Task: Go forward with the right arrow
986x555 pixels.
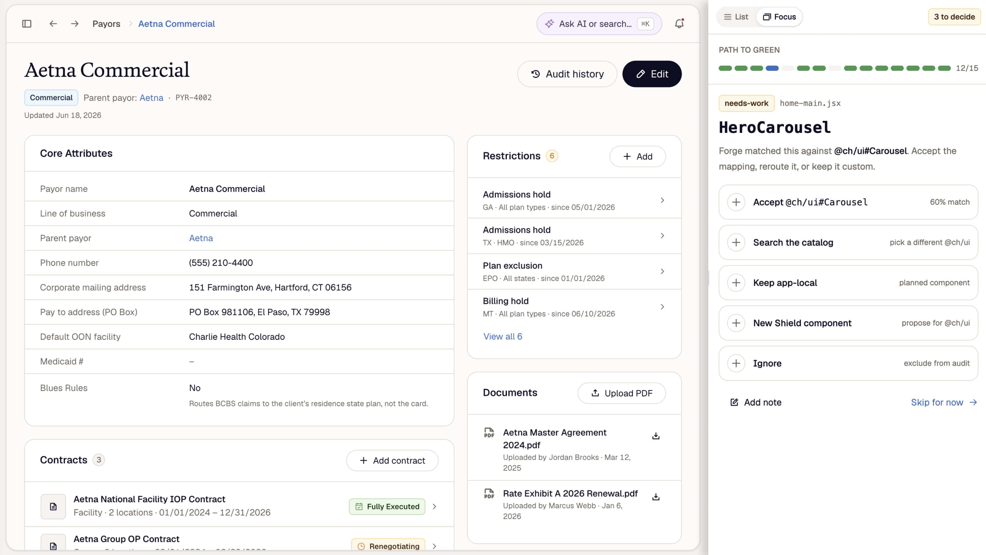Action: tap(75, 24)
